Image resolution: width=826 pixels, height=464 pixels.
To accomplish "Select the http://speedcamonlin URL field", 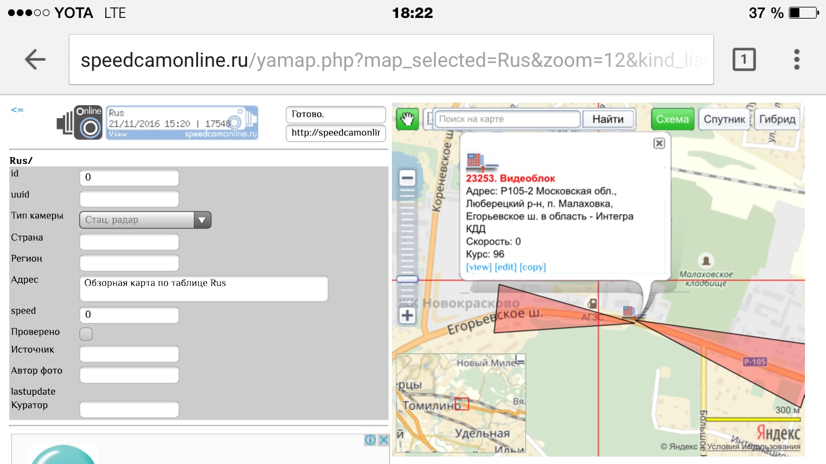I will 336,133.
